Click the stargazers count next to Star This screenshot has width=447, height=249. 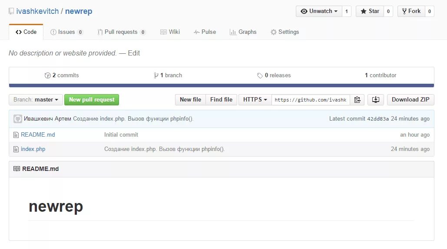point(388,11)
